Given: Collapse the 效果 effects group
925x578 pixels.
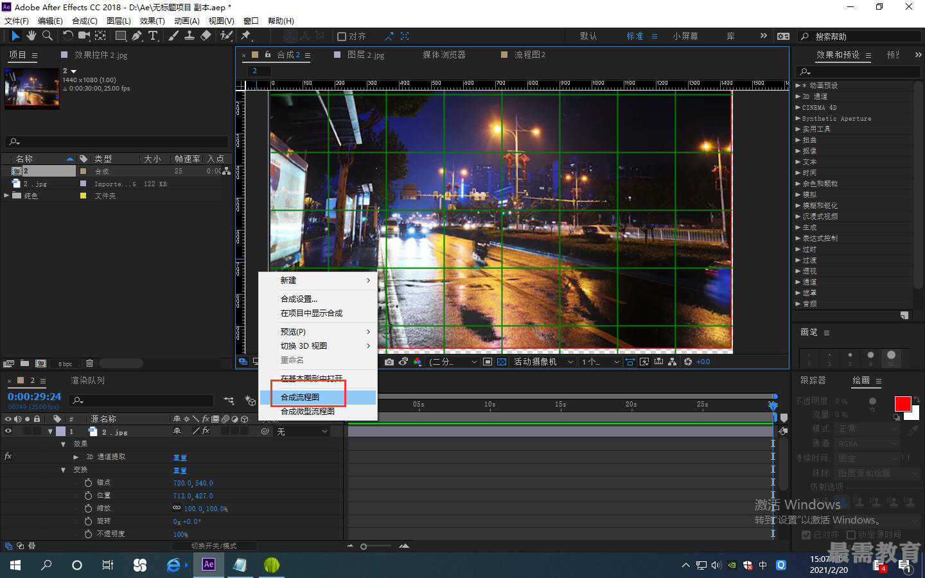Looking at the screenshot, I should pyautogui.click(x=63, y=444).
